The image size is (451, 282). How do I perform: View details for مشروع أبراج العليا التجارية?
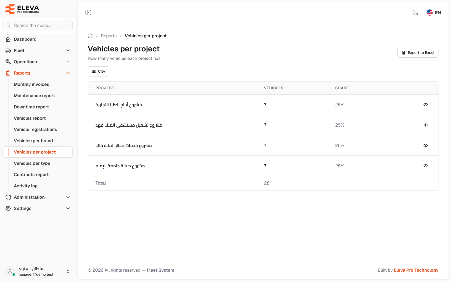click(x=425, y=105)
